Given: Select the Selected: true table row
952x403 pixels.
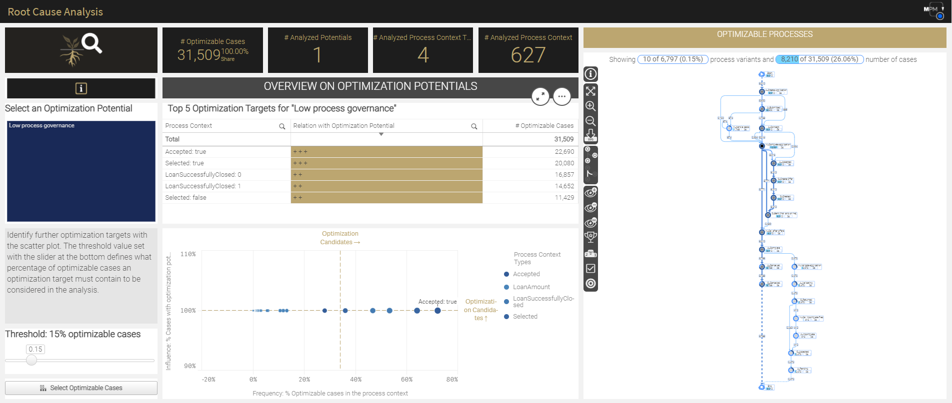Looking at the screenshot, I should point(370,163).
